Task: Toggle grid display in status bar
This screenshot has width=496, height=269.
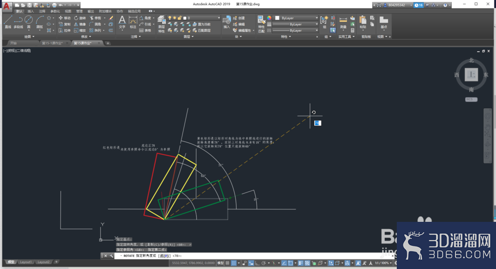Action: click(x=228, y=263)
